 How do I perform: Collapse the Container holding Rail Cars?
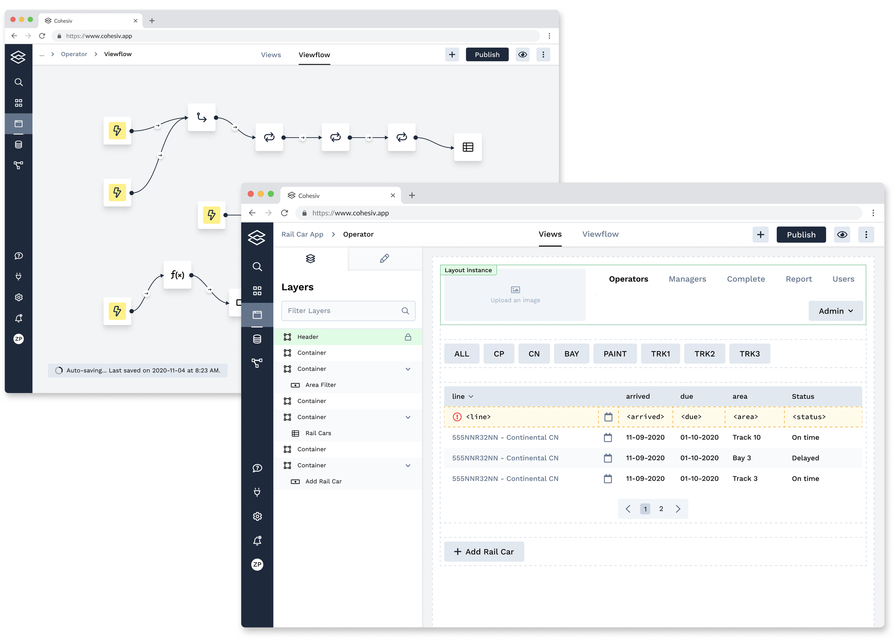pos(408,417)
